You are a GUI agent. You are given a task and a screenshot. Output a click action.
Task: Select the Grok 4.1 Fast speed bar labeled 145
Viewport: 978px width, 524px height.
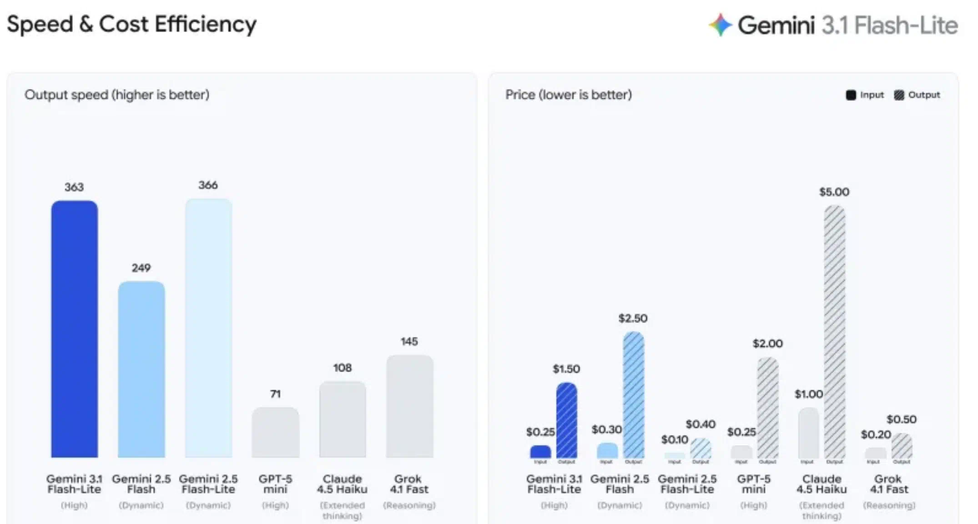(x=410, y=406)
